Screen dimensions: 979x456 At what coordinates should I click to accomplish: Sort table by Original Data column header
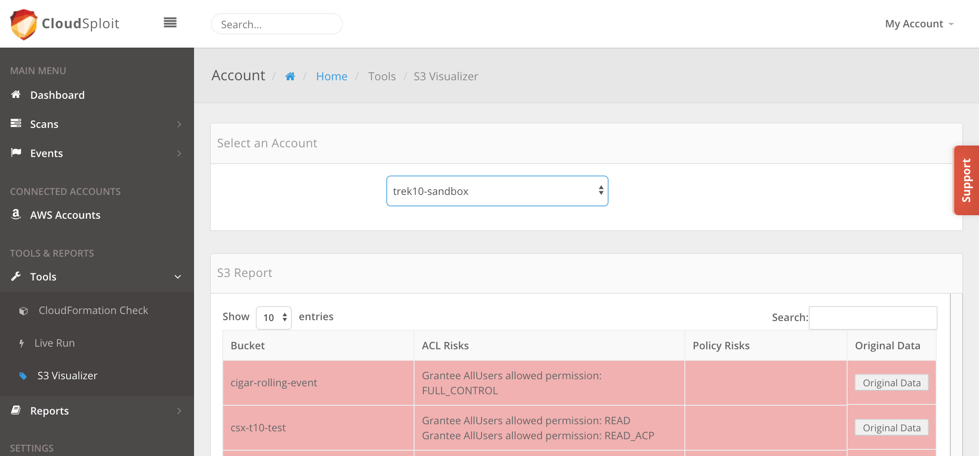(x=892, y=345)
